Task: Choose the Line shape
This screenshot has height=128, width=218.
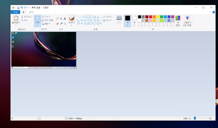Action: click(78, 17)
